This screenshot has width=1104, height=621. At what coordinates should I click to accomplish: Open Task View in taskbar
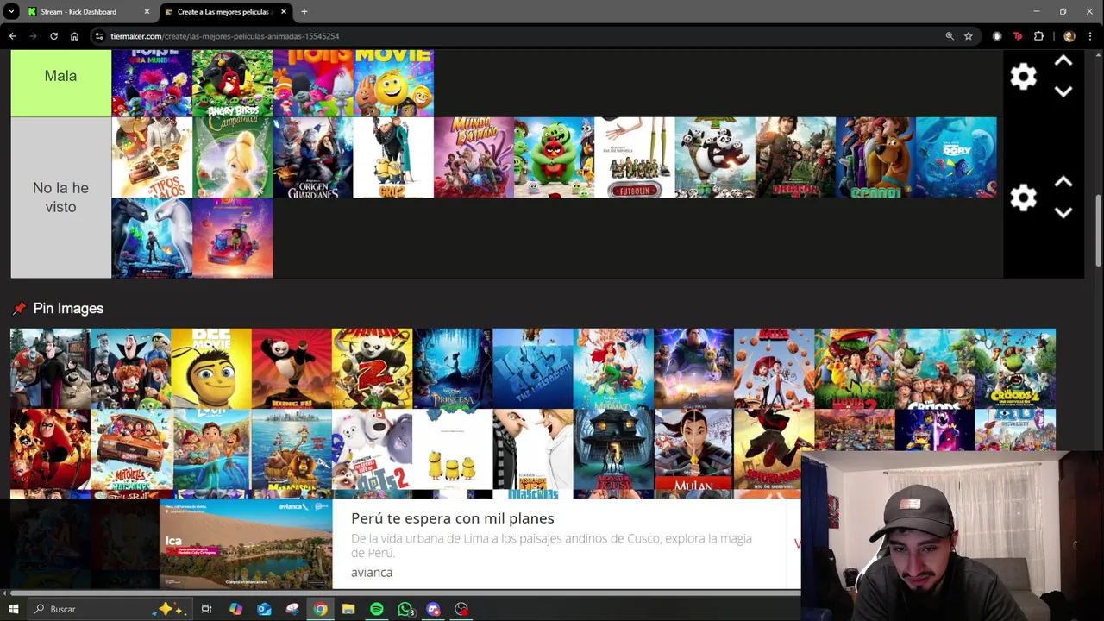206,609
